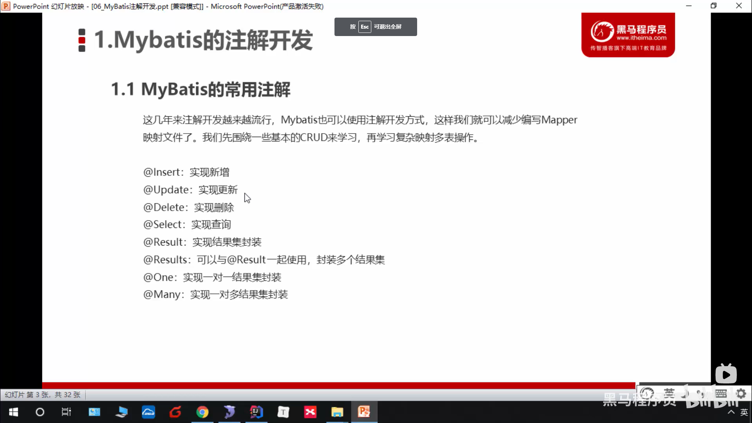This screenshot has height=423, width=752.
Task: Open the blue cloud drive taskbar icon
Action: [x=148, y=412]
